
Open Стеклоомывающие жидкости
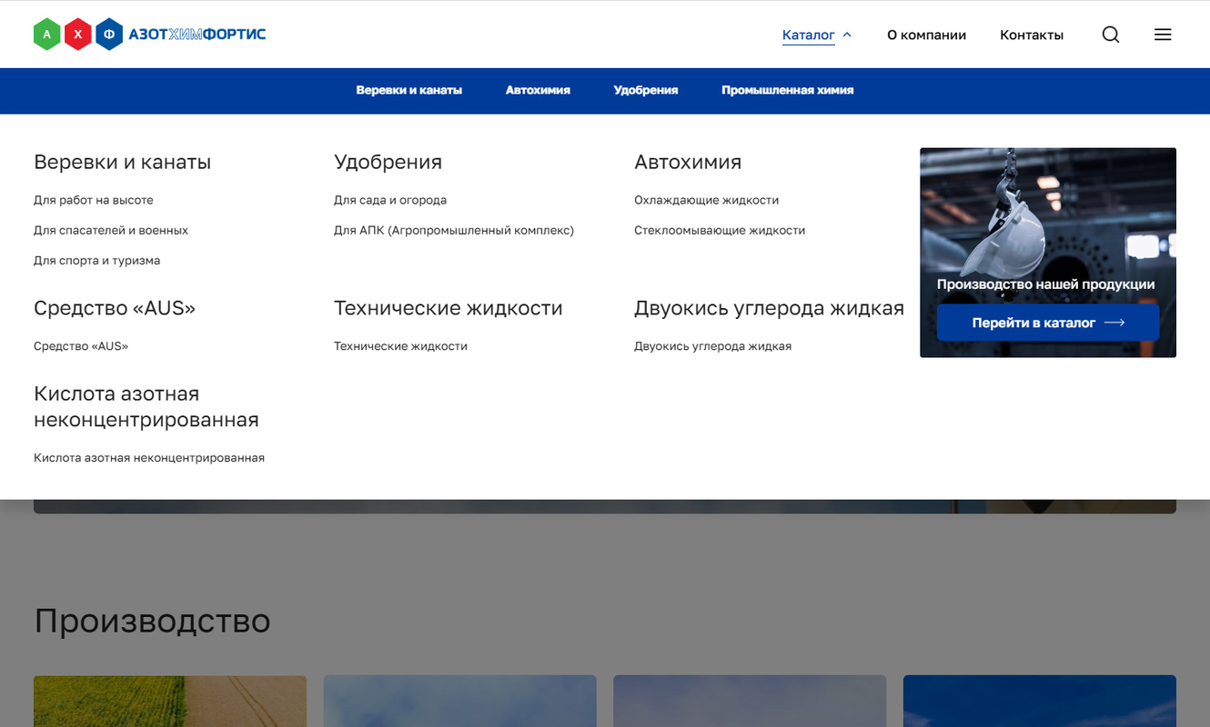(x=720, y=230)
